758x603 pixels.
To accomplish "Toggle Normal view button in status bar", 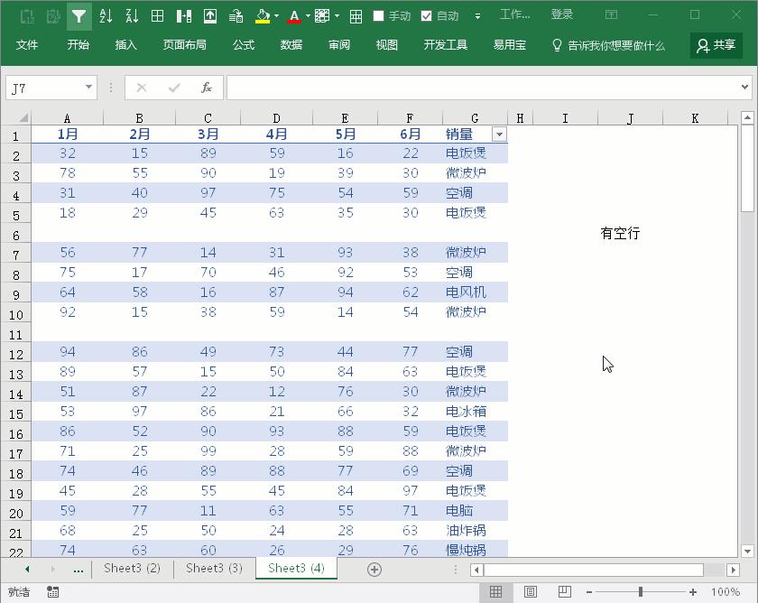I will coord(495,592).
